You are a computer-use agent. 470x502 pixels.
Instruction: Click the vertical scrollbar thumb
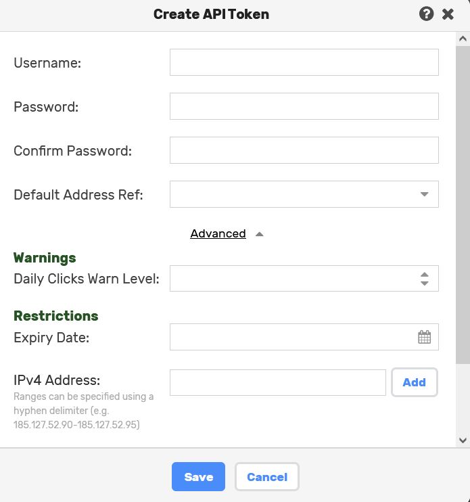pyautogui.click(x=463, y=203)
